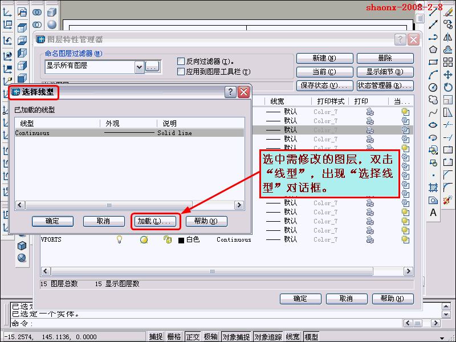Click layer list scroll right arrow

(408, 271)
